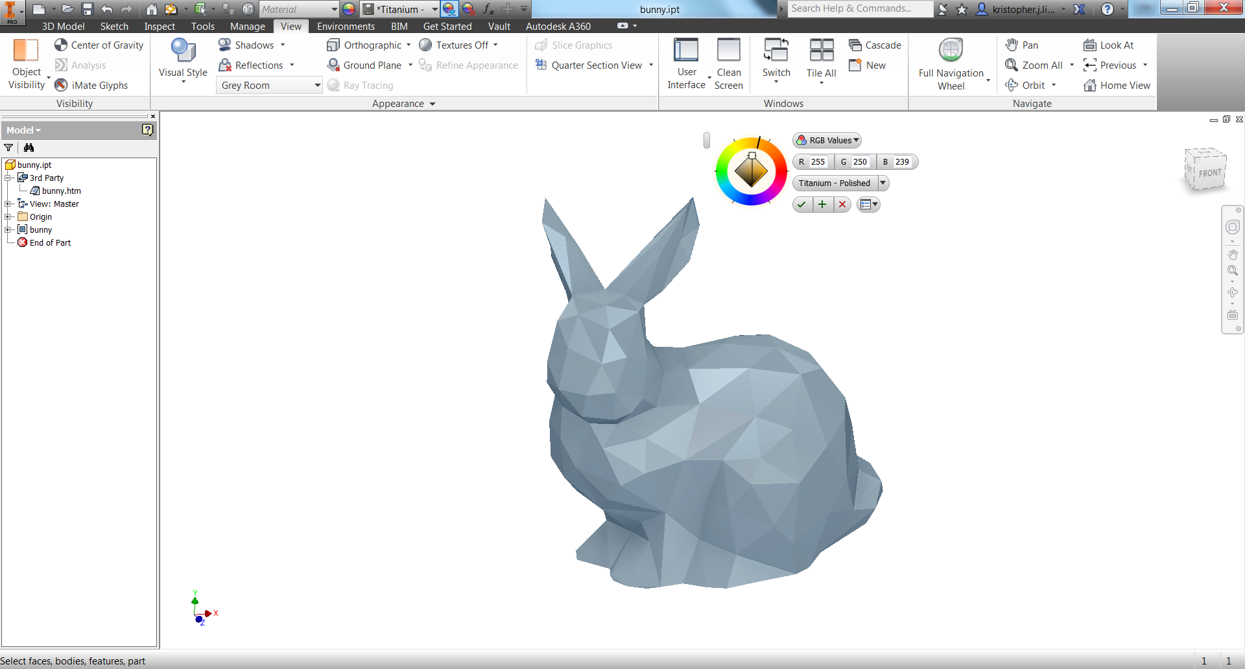Open the Titanium - Polished appearance dropdown
The width and height of the screenshot is (1245, 669).
point(883,183)
